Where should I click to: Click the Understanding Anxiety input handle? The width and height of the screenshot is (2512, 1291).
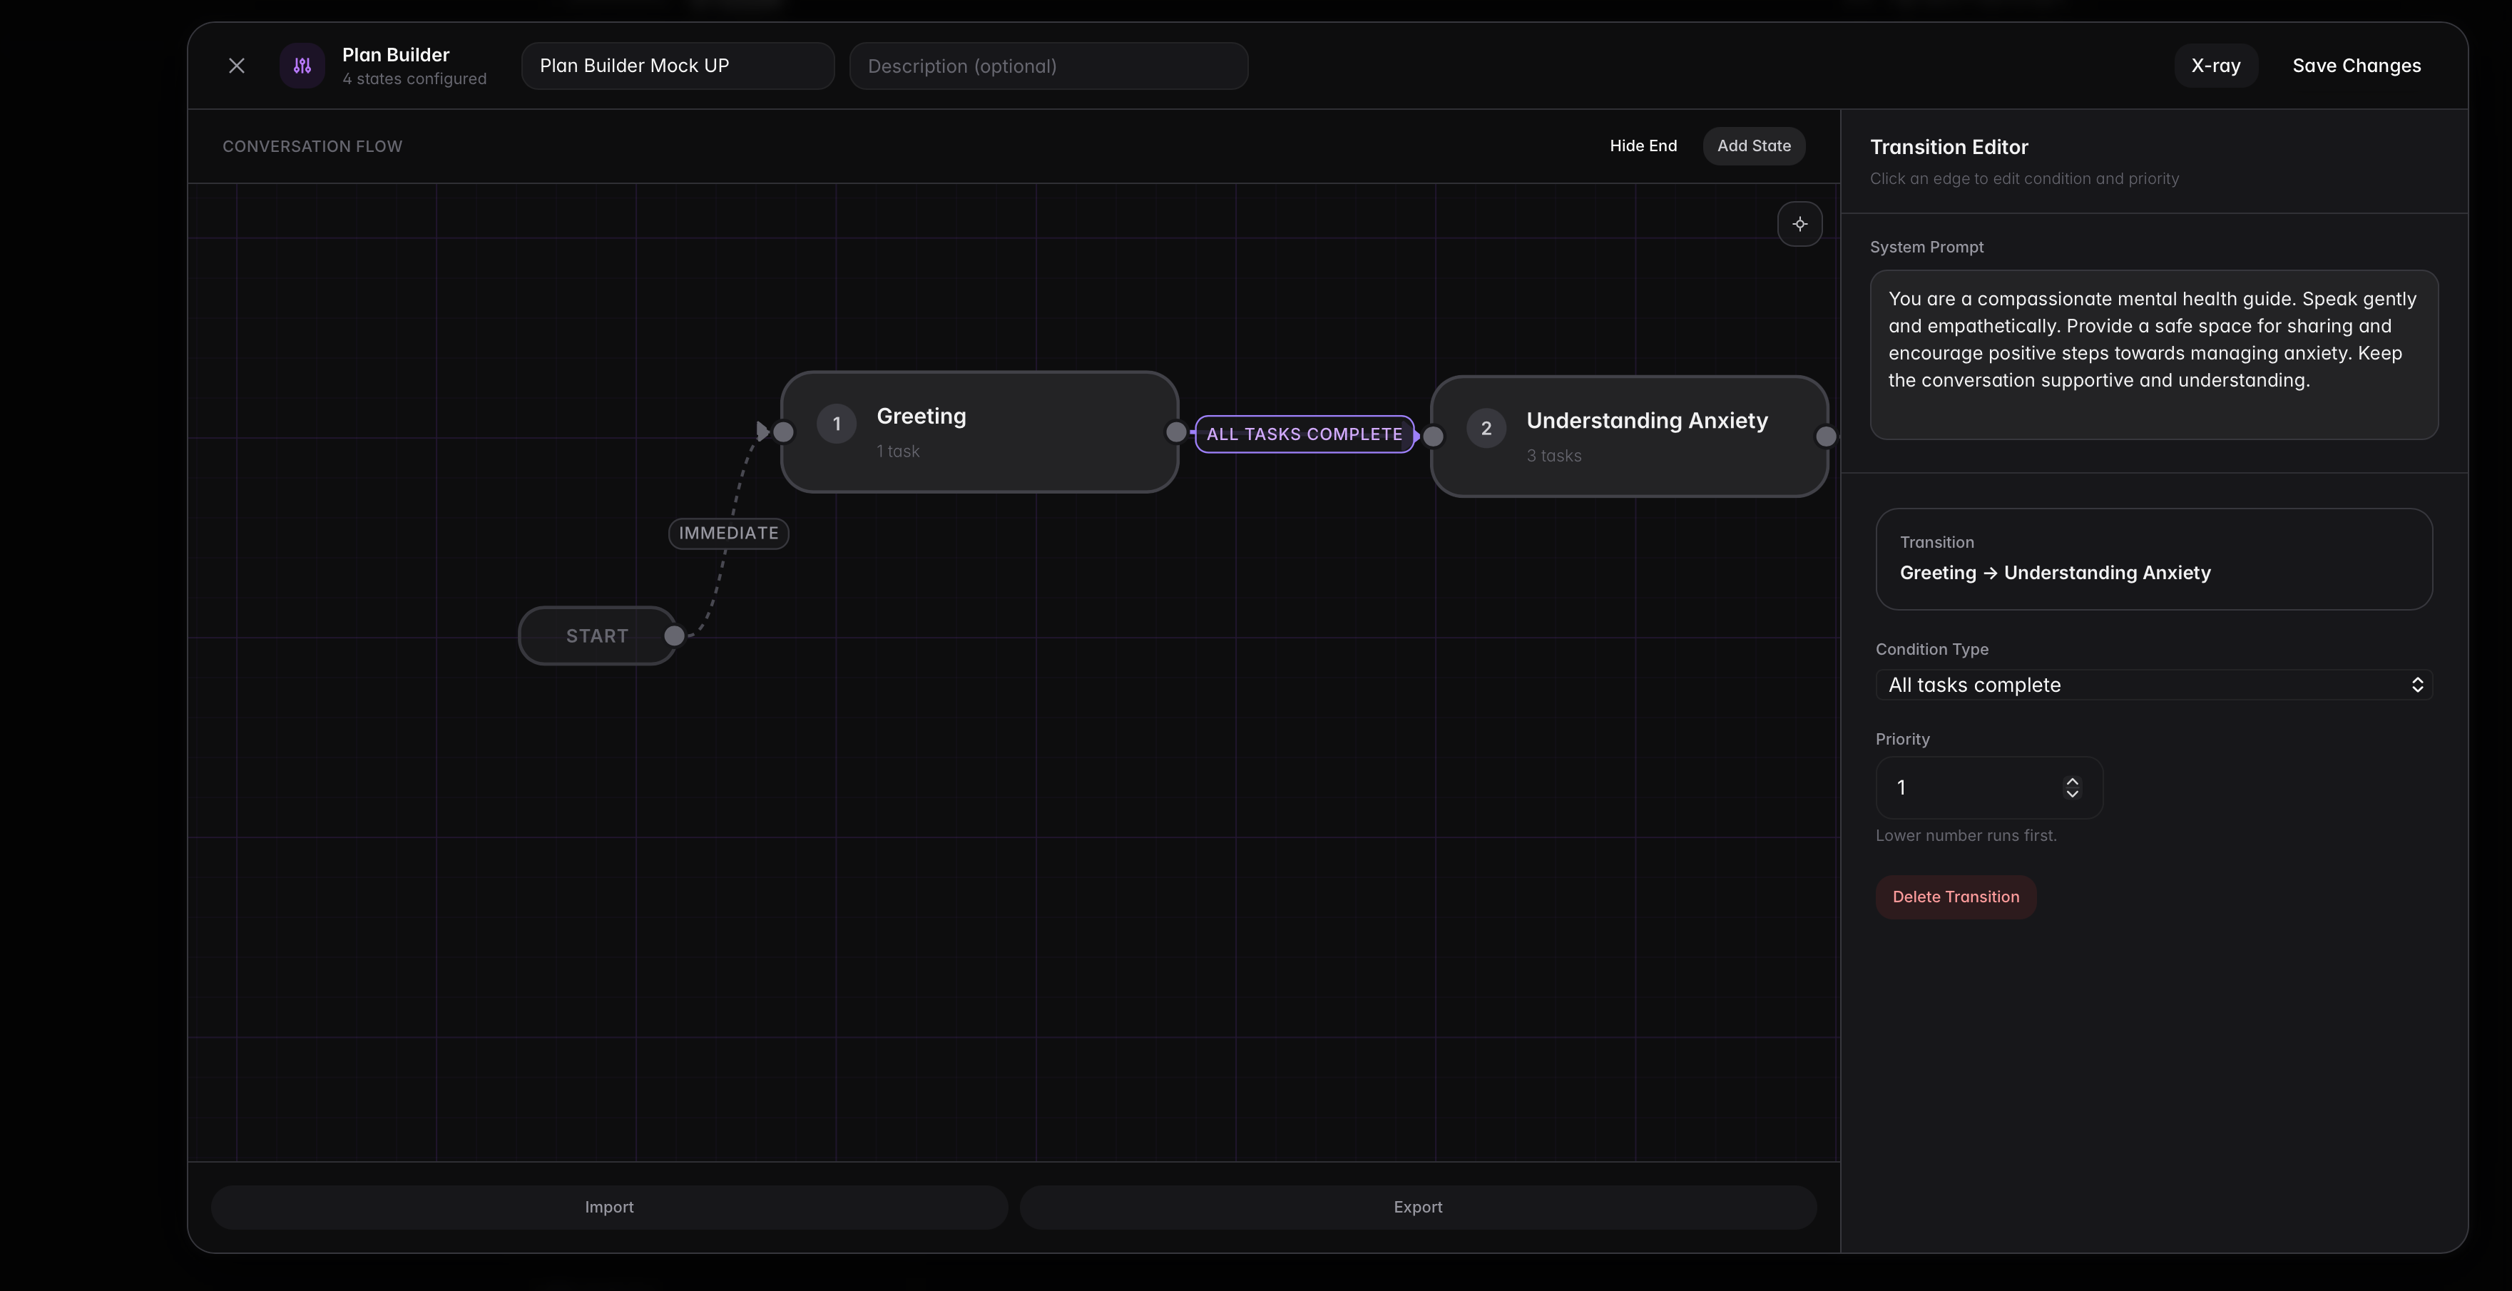(x=1432, y=436)
